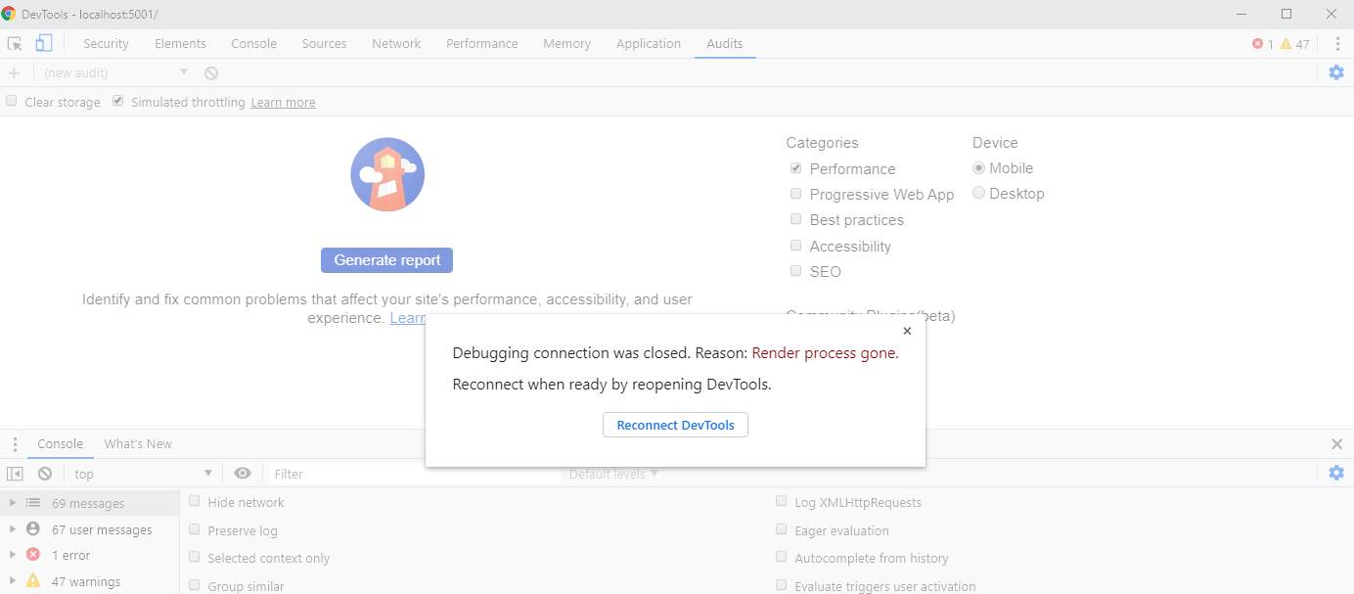
Task: Toggle the device toolbar icon
Action: [x=43, y=43]
